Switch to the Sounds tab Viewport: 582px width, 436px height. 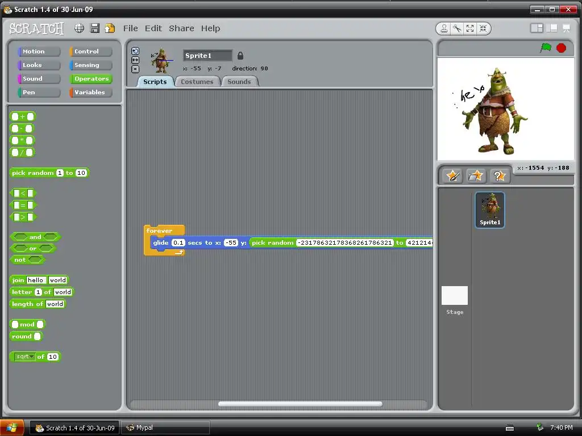point(239,82)
